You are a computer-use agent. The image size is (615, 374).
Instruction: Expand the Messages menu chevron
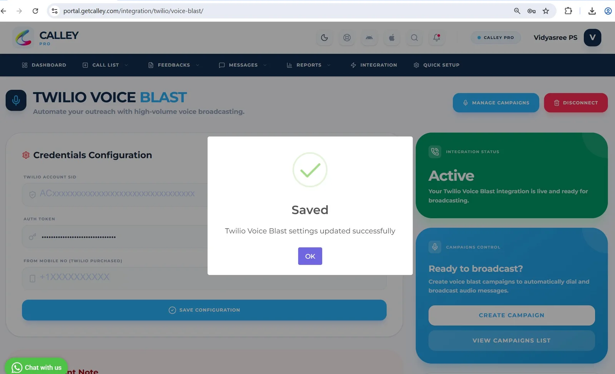(265, 65)
